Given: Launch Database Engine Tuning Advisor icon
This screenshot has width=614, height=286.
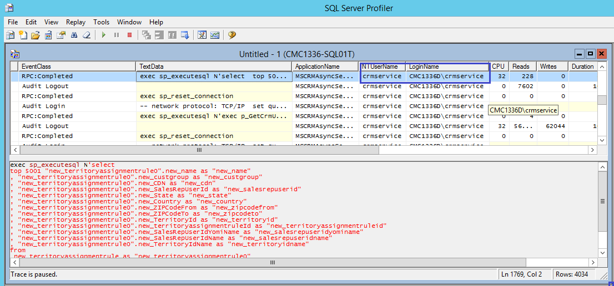Looking at the screenshot, I should [x=202, y=35].
